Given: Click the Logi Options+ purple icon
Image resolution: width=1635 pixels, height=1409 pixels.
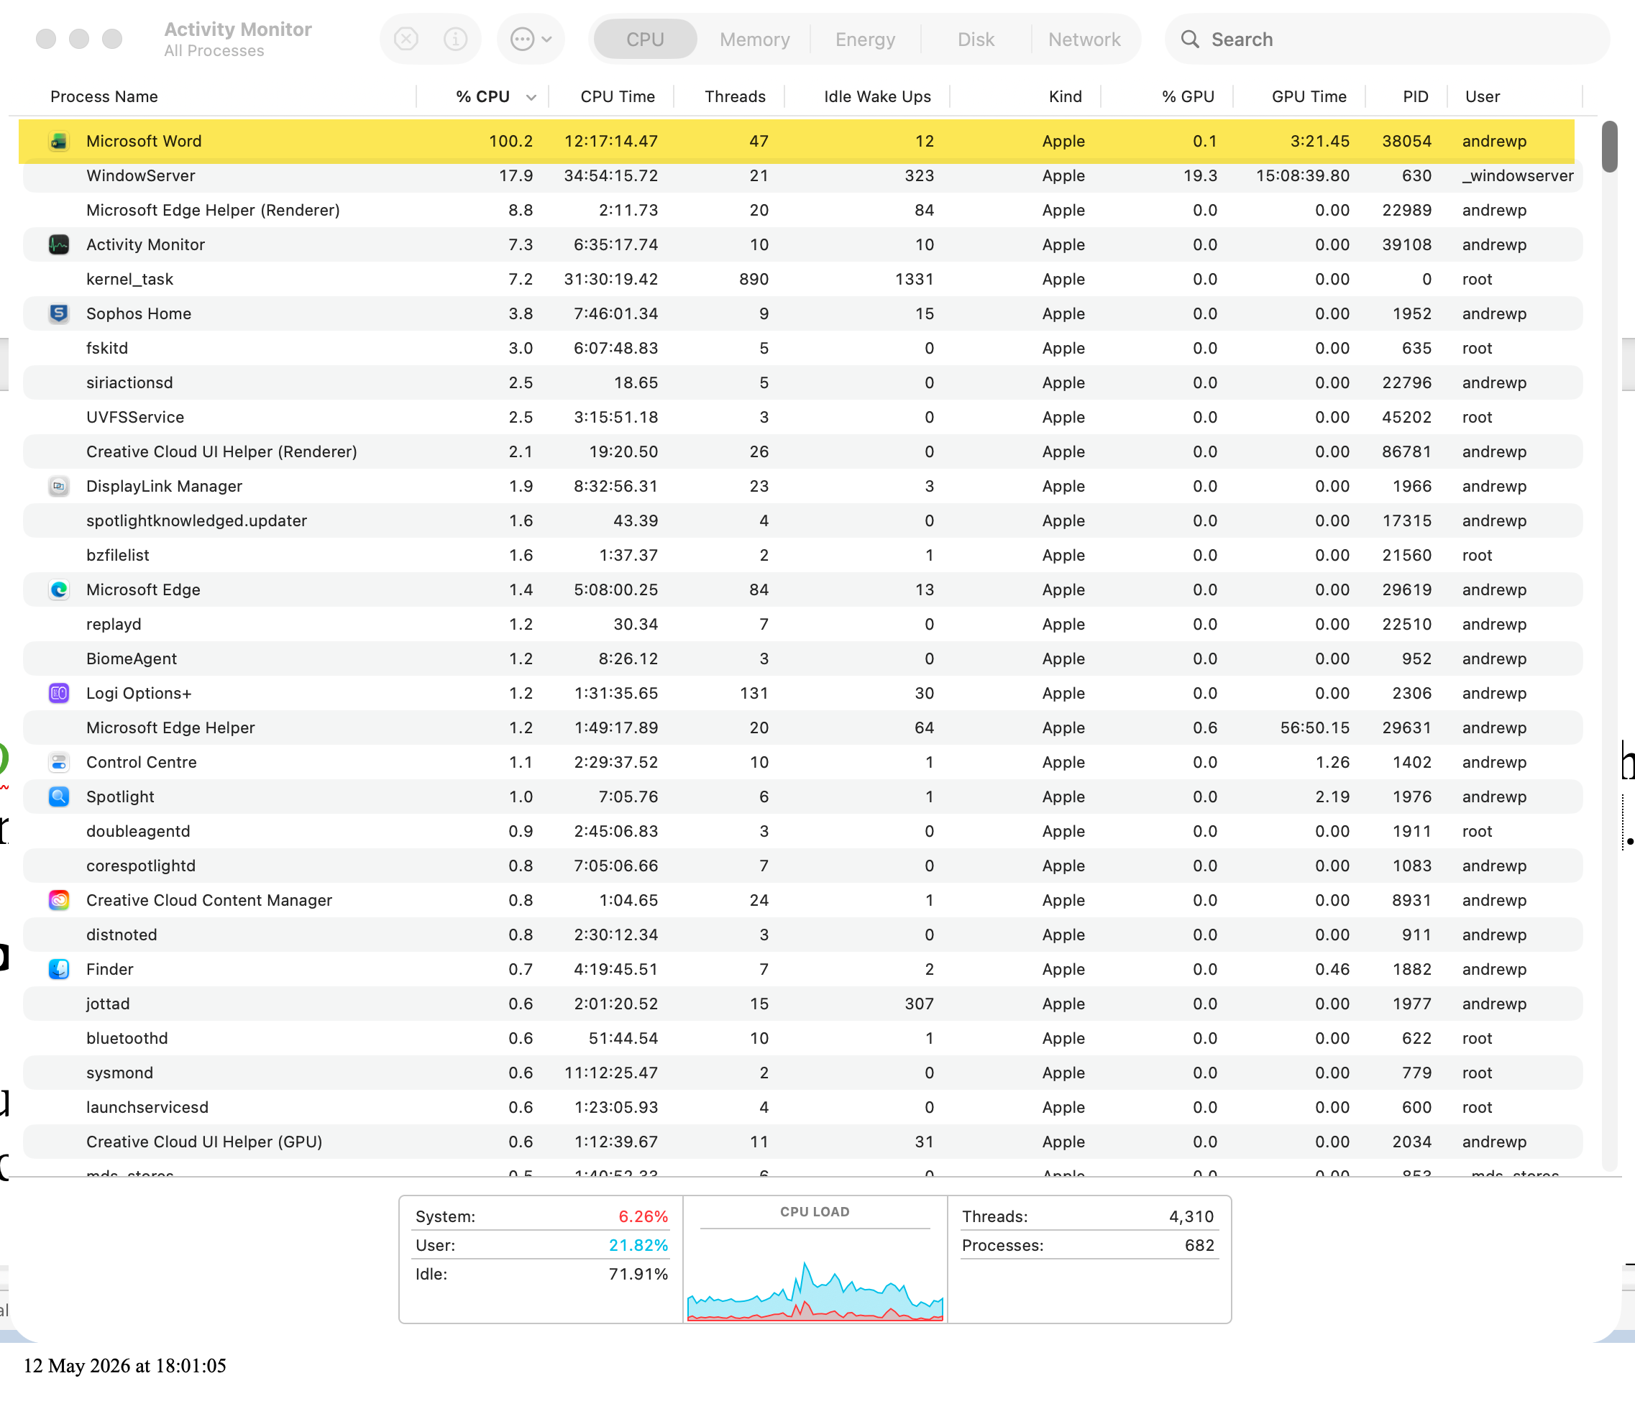Looking at the screenshot, I should pyautogui.click(x=59, y=693).
